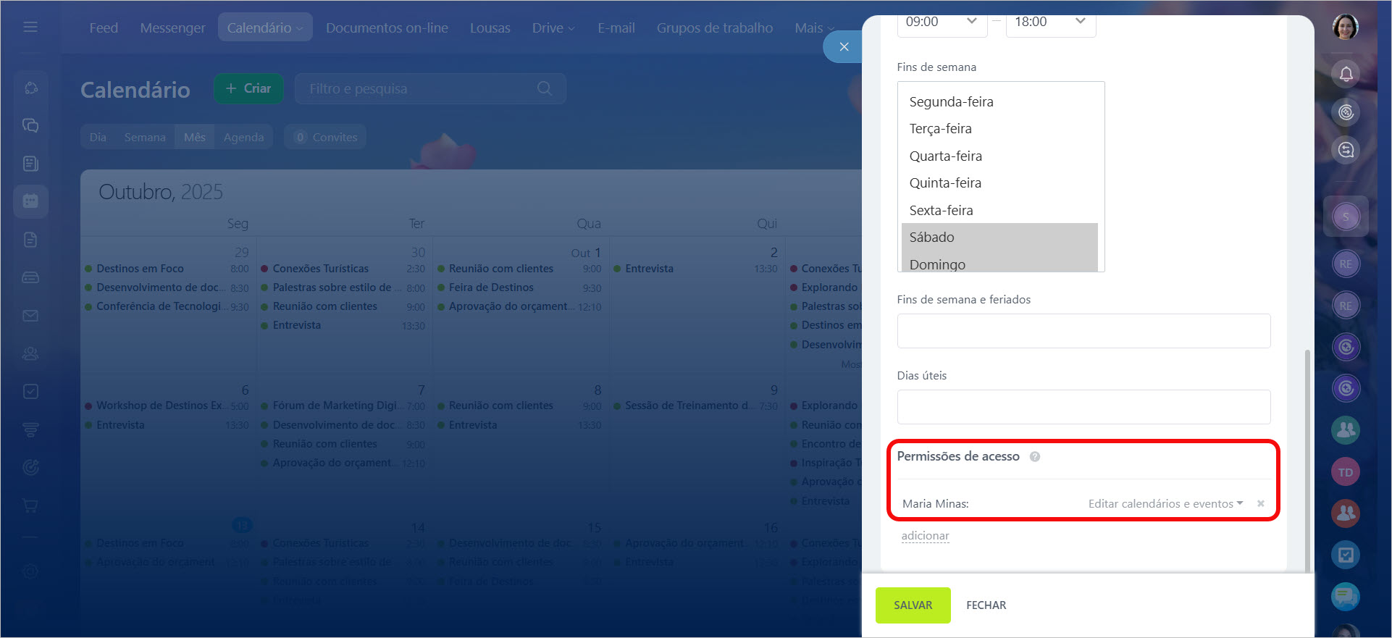Click the Dias úteis input field
1392x638 pixels.
(x=1083, y=407)
